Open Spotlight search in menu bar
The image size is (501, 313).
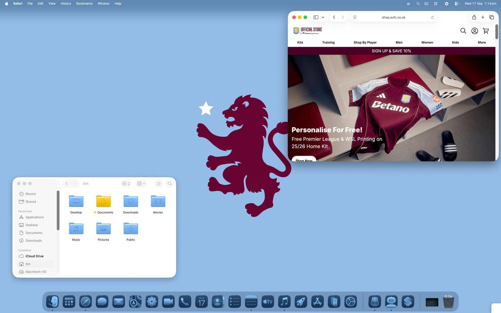click(x=418, y=4)
